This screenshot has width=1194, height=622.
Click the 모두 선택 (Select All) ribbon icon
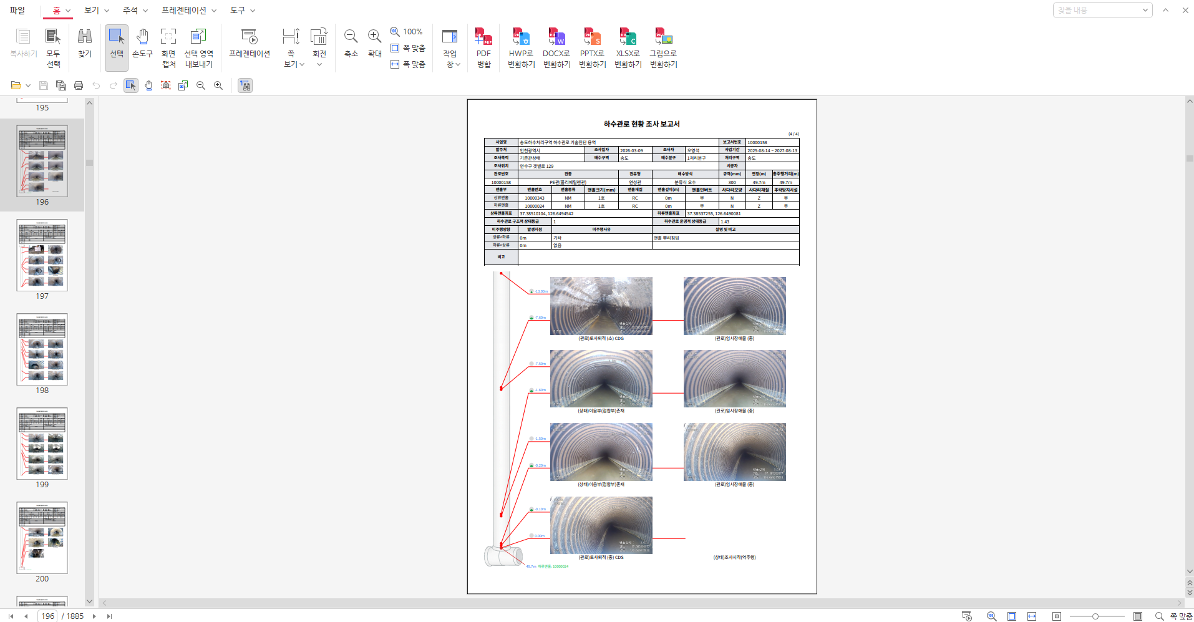tap(53, 47)
